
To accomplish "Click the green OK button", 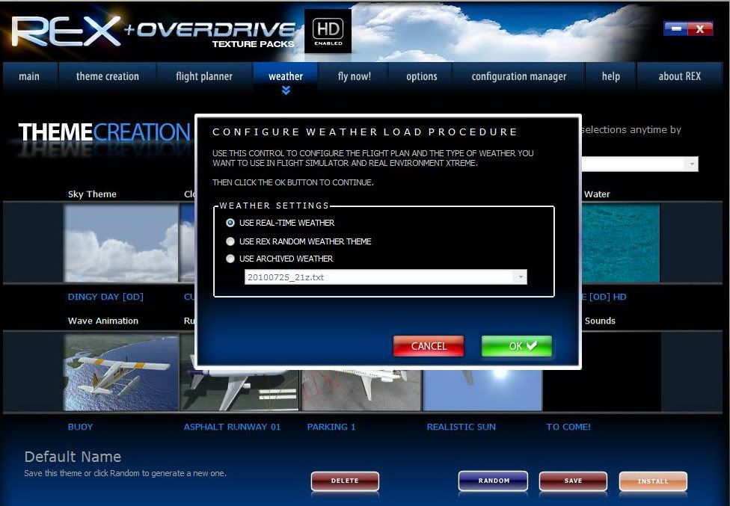I will 516,346.
